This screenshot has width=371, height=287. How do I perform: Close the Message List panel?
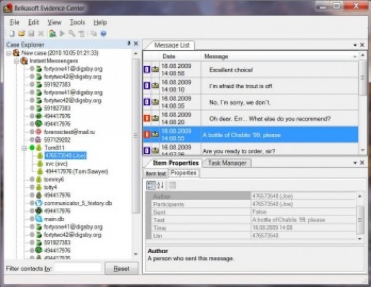(x=362, y=44)
